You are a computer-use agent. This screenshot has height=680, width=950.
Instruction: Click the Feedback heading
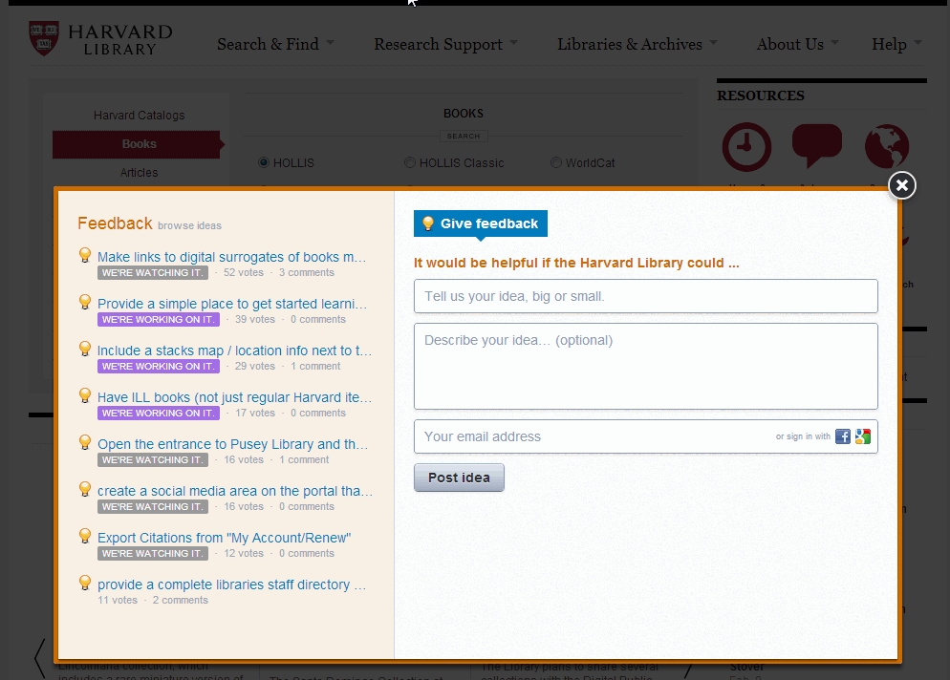click(115, 223)
